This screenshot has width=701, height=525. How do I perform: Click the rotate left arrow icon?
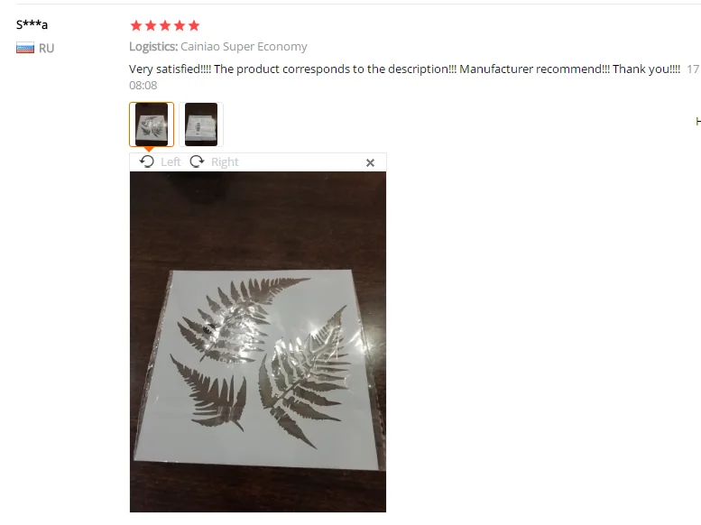point(147,161)
